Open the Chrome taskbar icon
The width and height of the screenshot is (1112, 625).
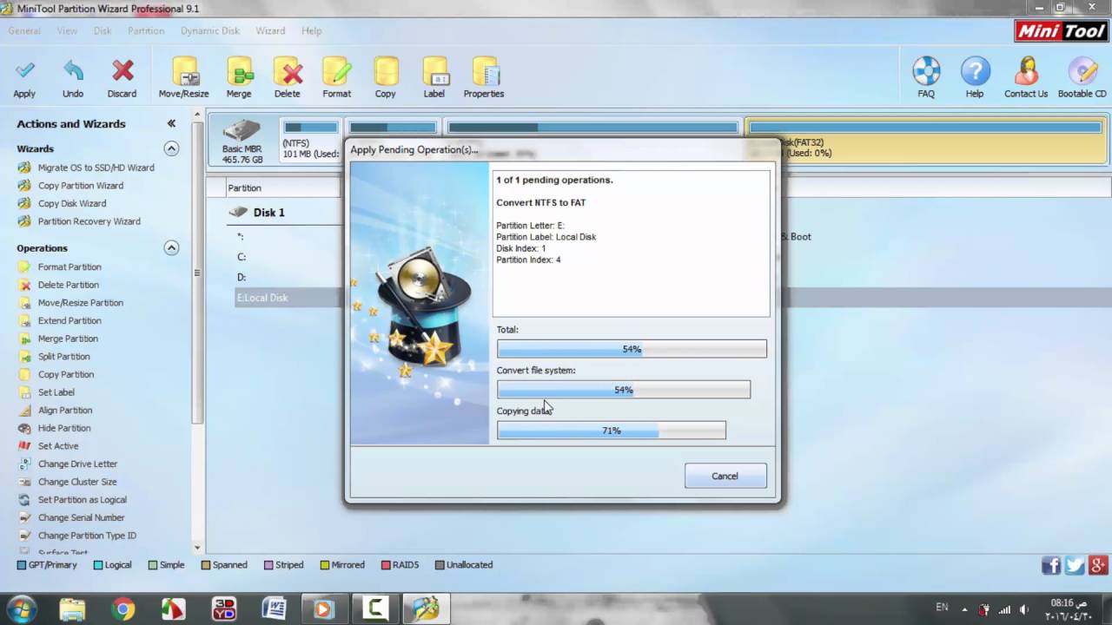(x=123, y=609)
